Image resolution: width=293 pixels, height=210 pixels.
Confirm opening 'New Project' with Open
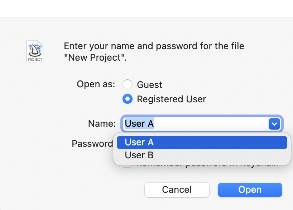pyautogui.click(x=250, y=190)
